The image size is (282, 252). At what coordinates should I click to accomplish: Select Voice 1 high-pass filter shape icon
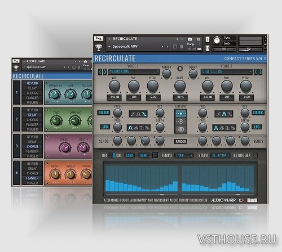point(133,114)
